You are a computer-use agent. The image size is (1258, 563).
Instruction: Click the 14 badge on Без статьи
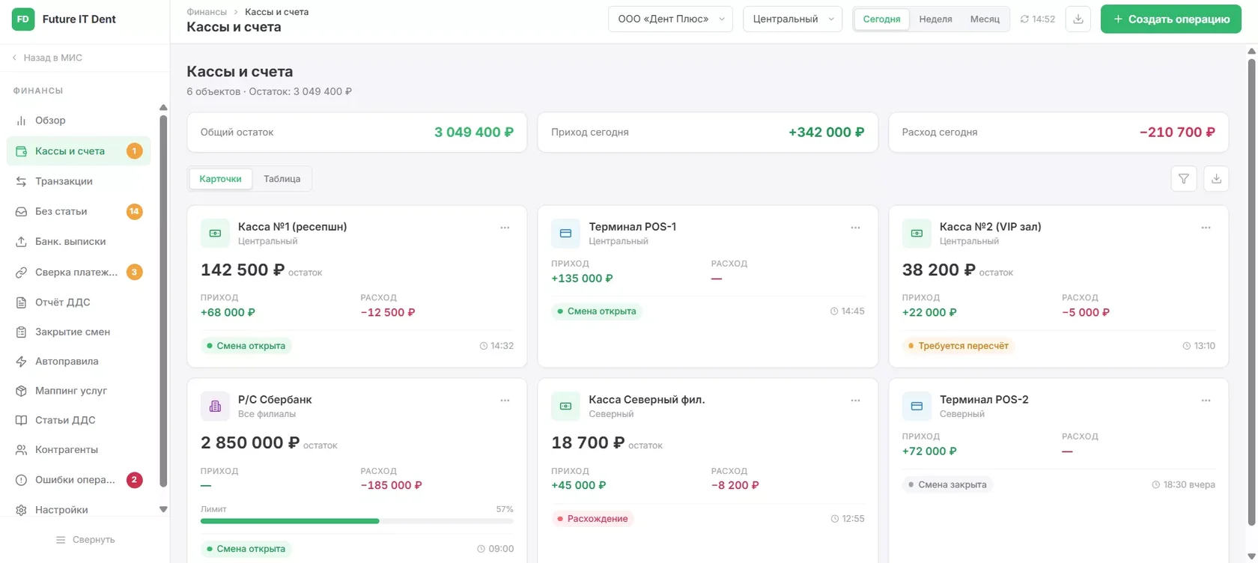pos(134,212)
